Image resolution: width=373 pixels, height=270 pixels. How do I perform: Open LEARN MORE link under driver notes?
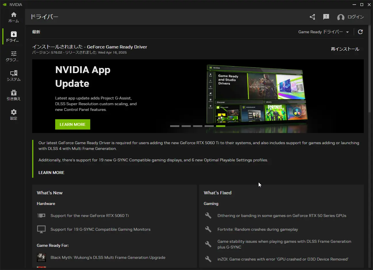(x=51, y=173)
